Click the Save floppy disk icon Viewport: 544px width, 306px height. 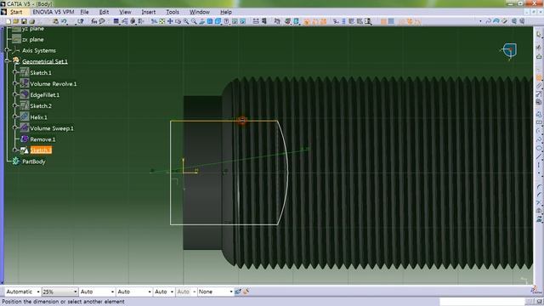coord(24,21)
